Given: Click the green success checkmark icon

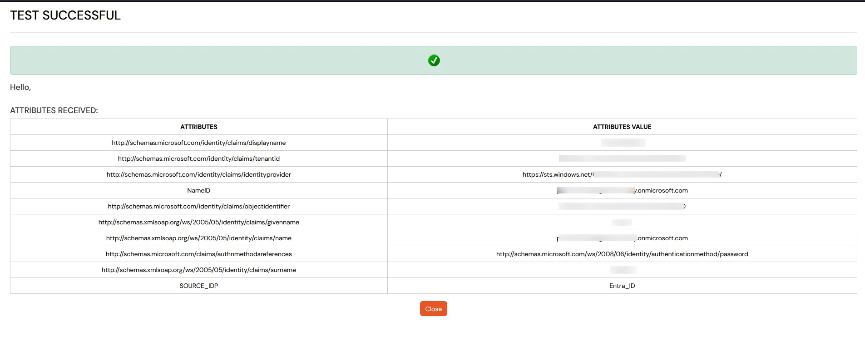Looking at the screenshot, I should [434, 60].
